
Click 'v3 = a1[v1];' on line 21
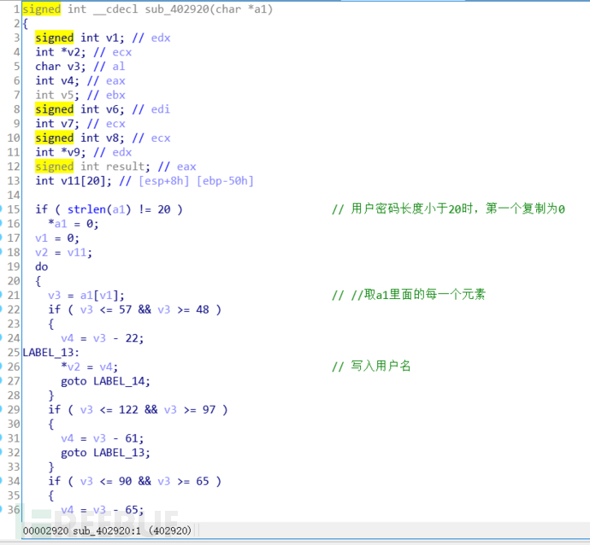point(86,296)
